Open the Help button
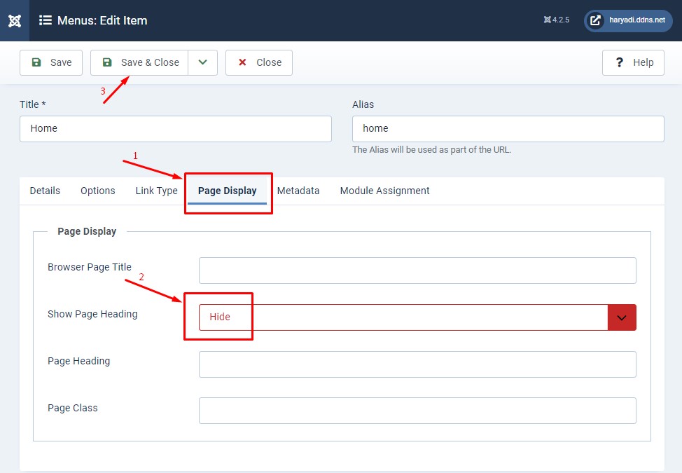Viewport: 682px width, 473px height. coord(633,62)
